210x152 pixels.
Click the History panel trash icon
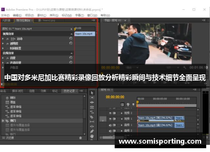coord(81,138)
